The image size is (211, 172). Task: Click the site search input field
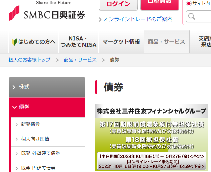(x=199, y=16)
